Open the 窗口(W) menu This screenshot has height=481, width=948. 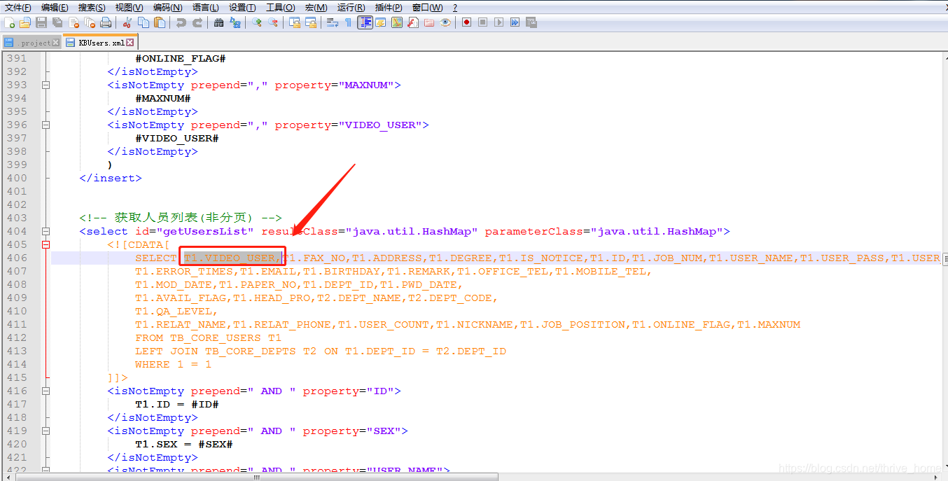click(427, 7)
